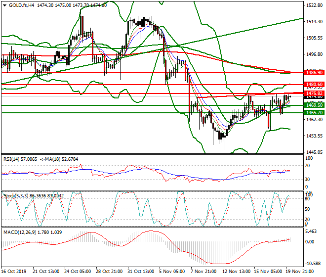Image resolution: width=326 pixels, height=277 pixels.
Task: Select the MACD 5.463 scale value
Action: pos(312,231)
